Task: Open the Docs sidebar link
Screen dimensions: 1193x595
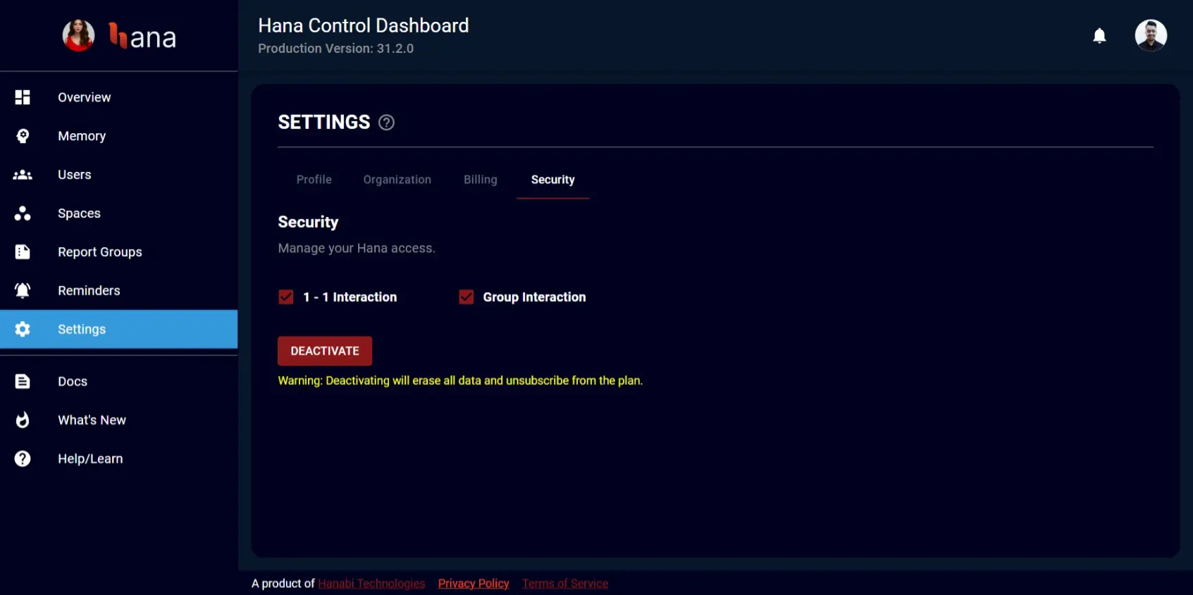Action: tap(119, 382)
